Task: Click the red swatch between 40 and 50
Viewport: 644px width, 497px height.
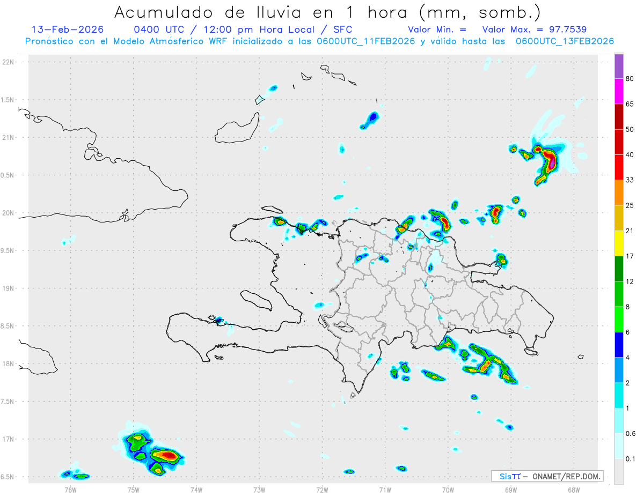Action: 619,142
